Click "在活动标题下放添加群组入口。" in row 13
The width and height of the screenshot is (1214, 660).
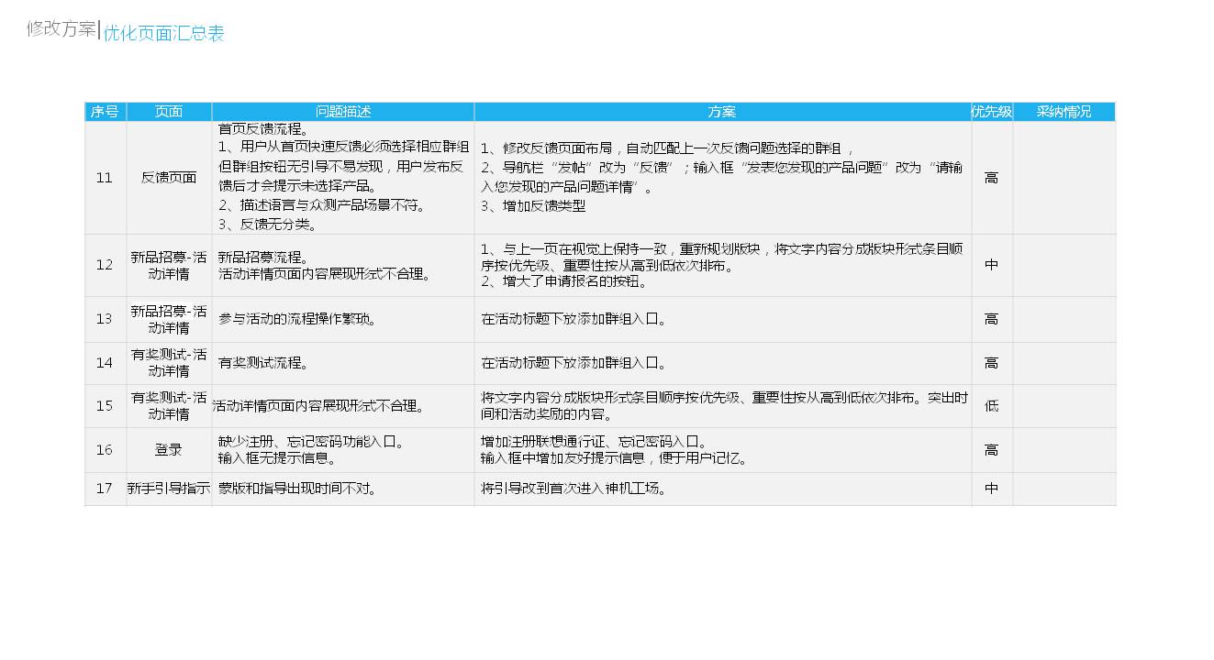tap(723, 319)
